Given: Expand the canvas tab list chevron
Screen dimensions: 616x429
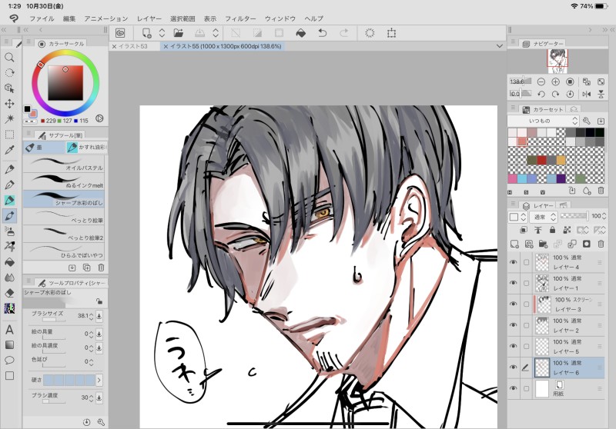Looking at the screenshot, I should pos(499,46).
